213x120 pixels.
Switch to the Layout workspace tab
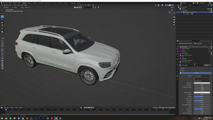coord(24,3)
